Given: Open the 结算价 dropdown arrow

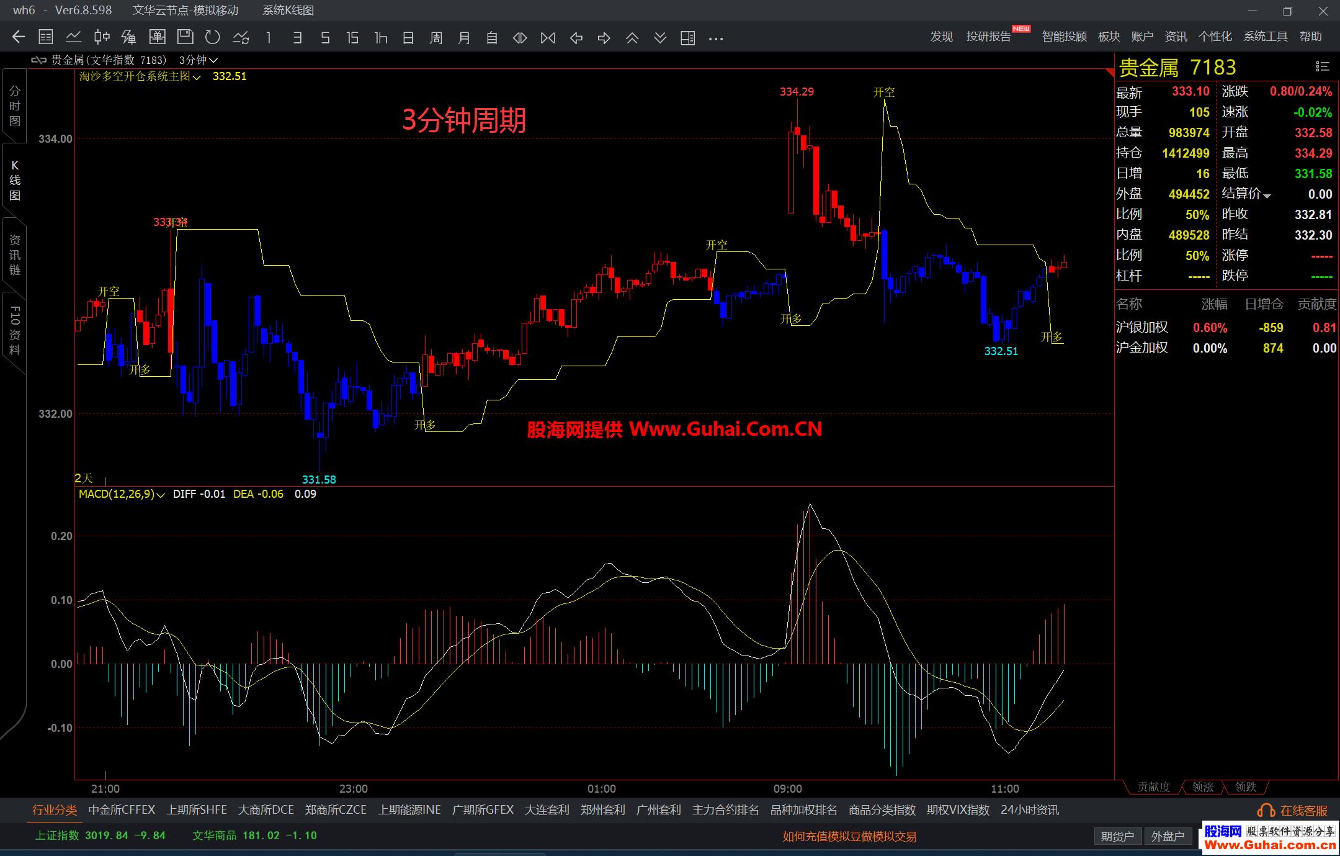Looking at the screenshot, I should pyautogui.click(x=1267, y=196).
